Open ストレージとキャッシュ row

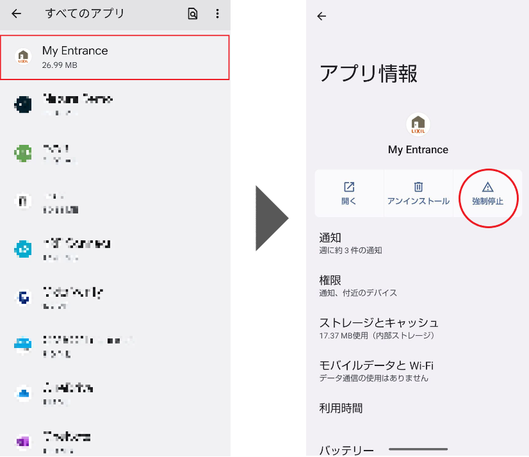click(418, 328)
